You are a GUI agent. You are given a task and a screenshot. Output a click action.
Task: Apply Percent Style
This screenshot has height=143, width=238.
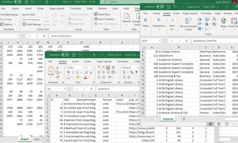click(132, 72)
